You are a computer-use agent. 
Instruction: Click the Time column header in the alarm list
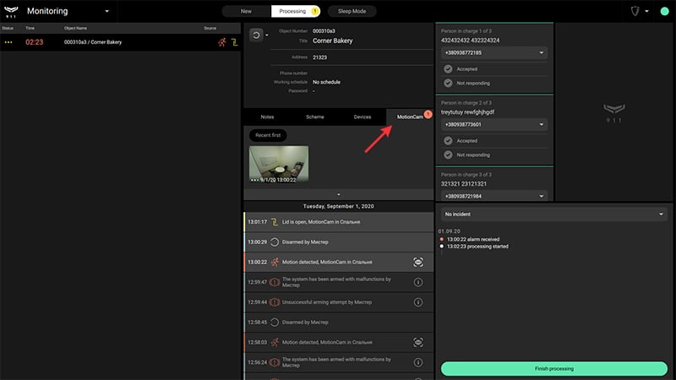point(30,28)
